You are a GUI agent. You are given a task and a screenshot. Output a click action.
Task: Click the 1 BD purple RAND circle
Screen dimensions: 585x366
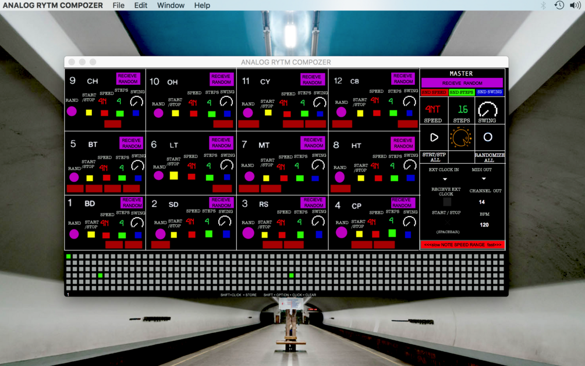coord(74,234)
